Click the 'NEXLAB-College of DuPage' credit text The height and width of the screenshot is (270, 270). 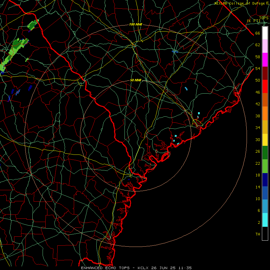pyautogui.click(x=239, y=3)
